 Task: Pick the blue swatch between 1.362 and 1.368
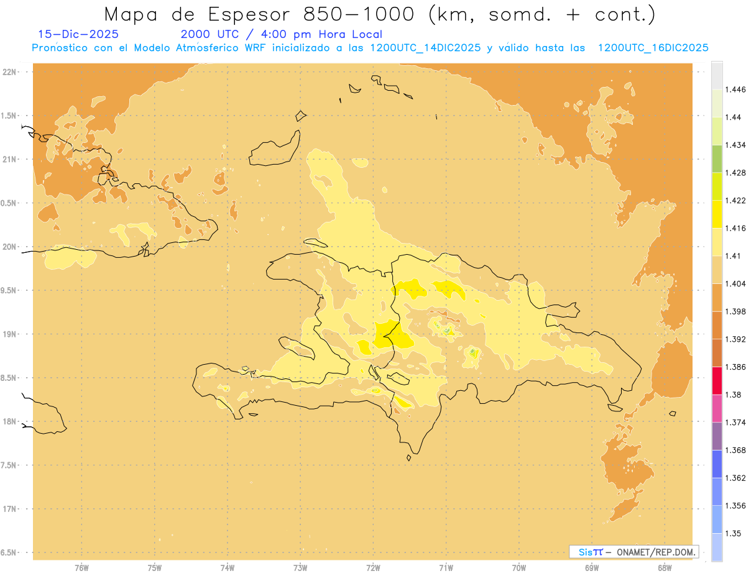point(717,464)
